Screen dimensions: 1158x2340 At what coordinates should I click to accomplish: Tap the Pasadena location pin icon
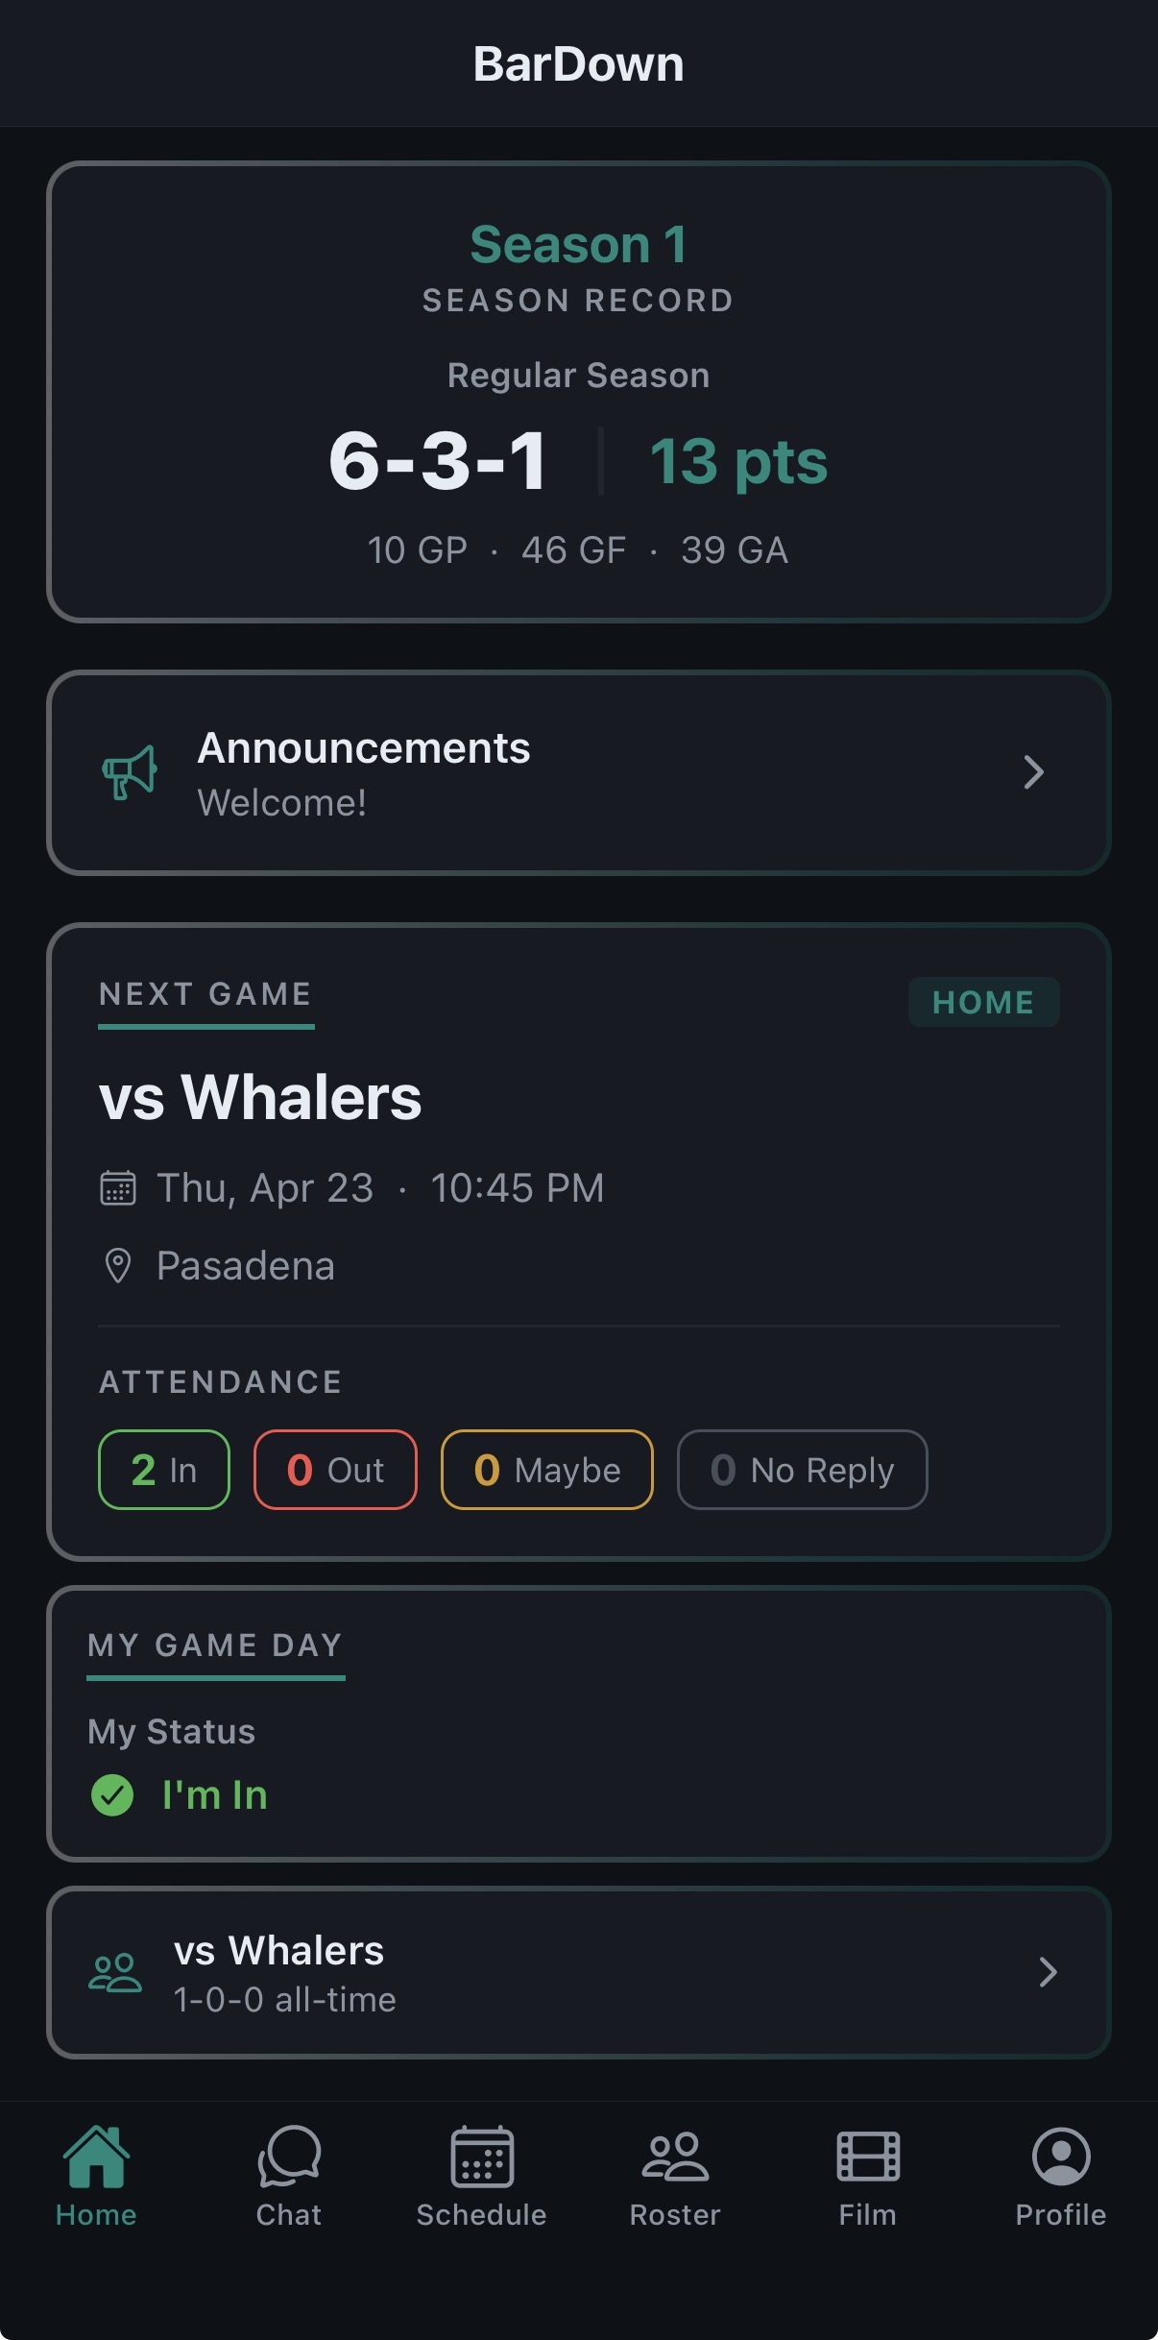118,1266
